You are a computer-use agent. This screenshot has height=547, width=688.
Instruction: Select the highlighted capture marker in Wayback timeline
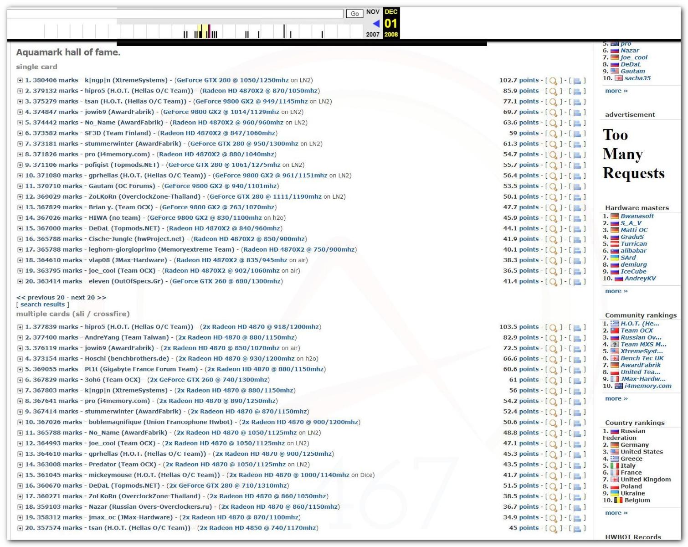(209, 31)
